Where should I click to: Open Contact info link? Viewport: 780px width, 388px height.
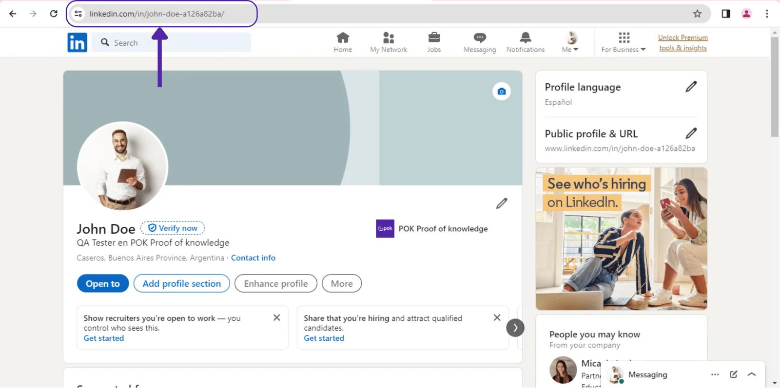253,258
